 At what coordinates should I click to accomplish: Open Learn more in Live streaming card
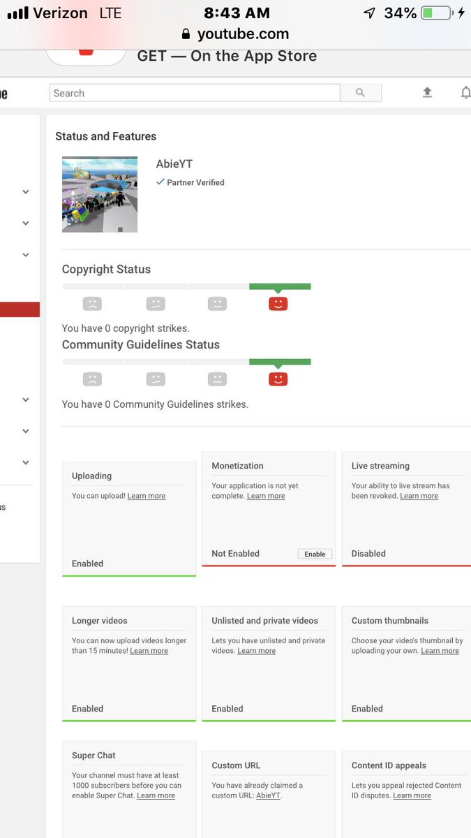419,496
